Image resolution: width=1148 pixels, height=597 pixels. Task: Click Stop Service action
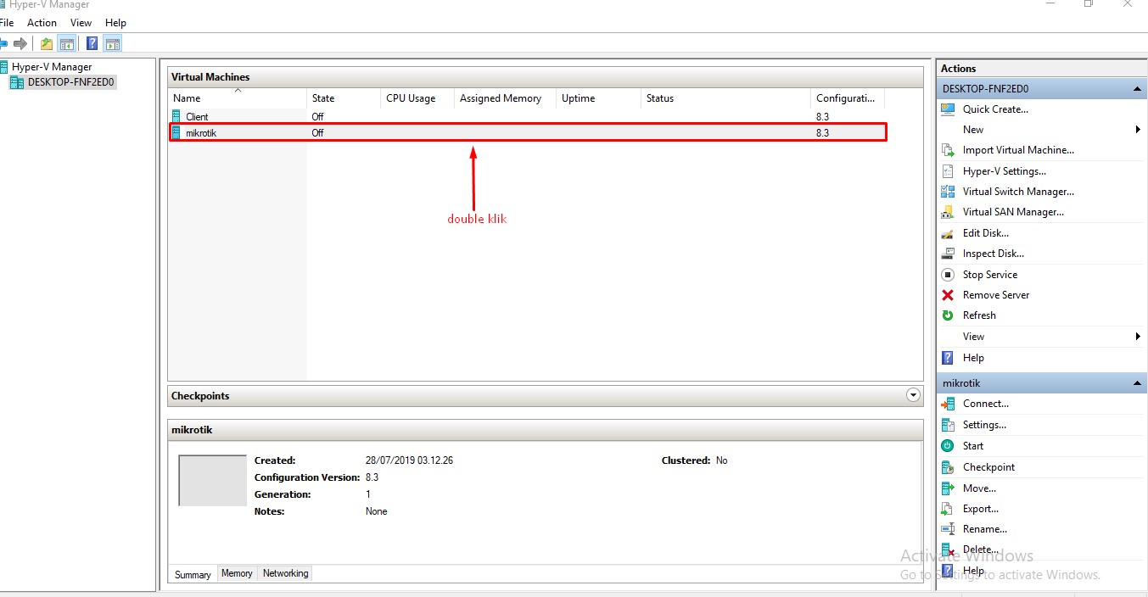pos(990,275)
